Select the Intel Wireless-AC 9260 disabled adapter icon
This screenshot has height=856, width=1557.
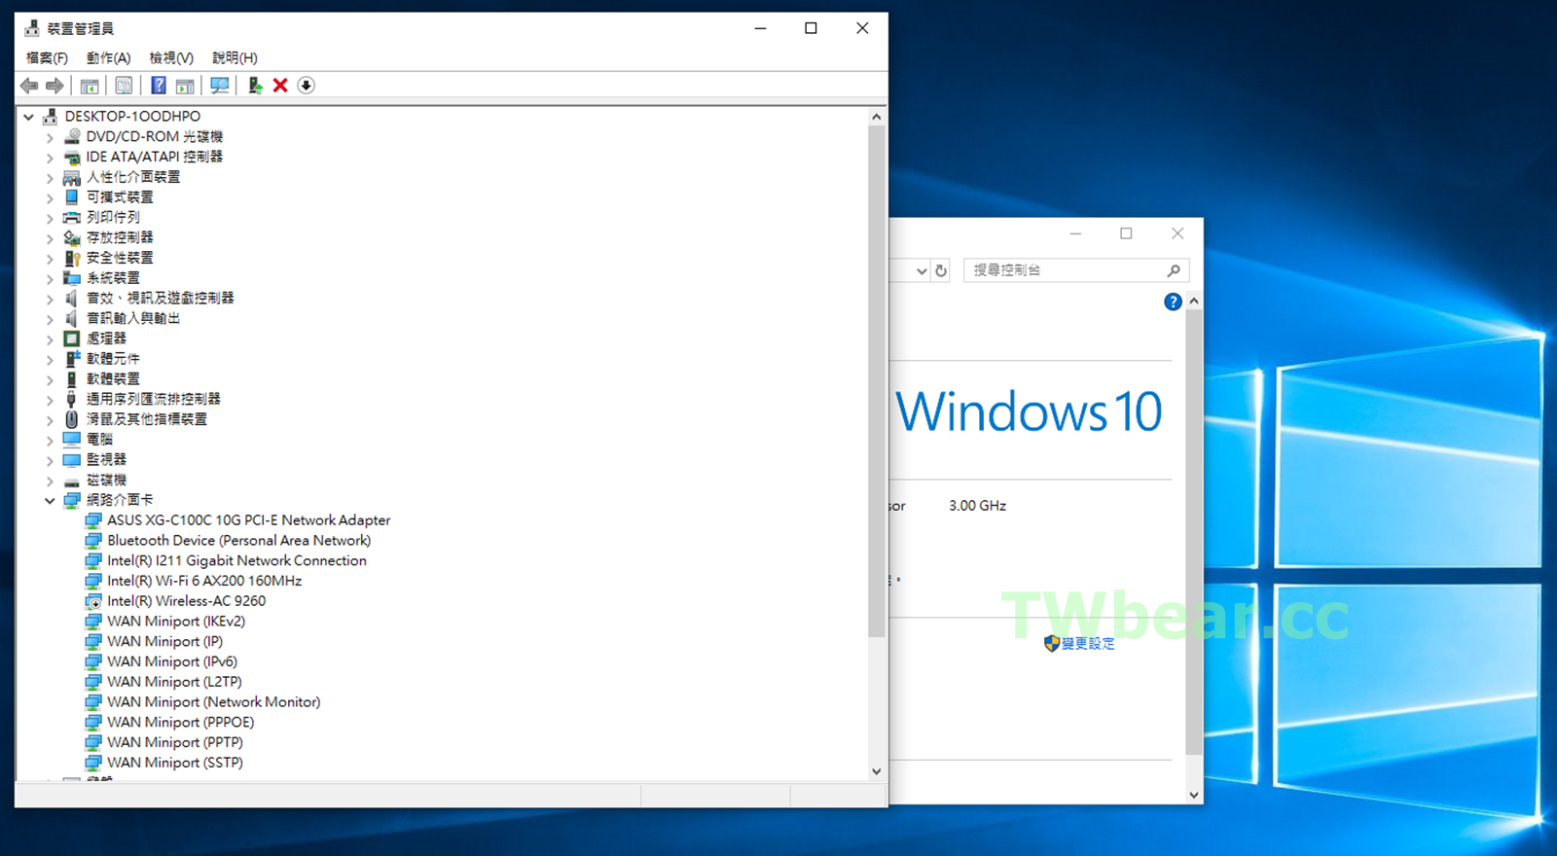(x=93, y=601)
